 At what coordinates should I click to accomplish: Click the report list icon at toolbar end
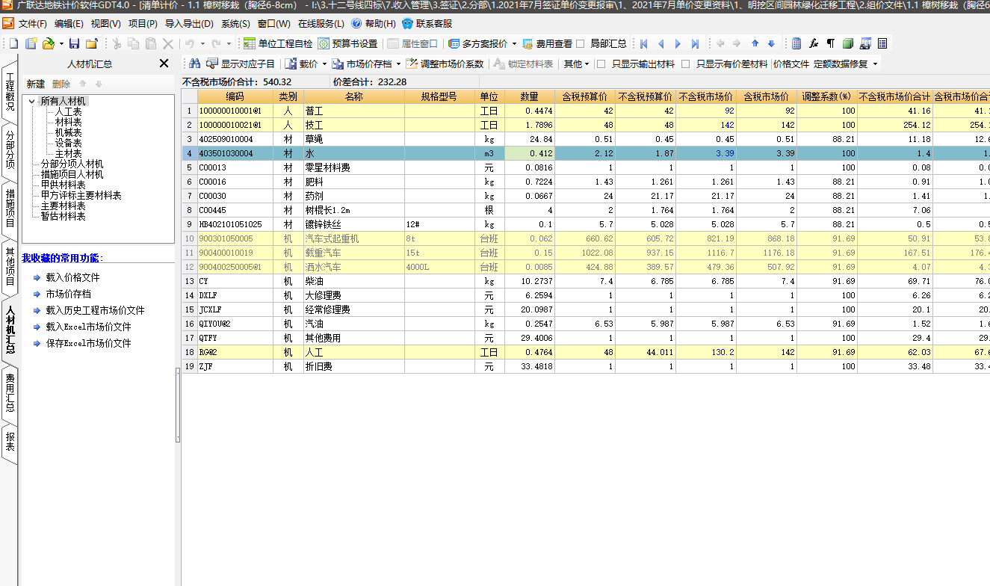(882, 44)
